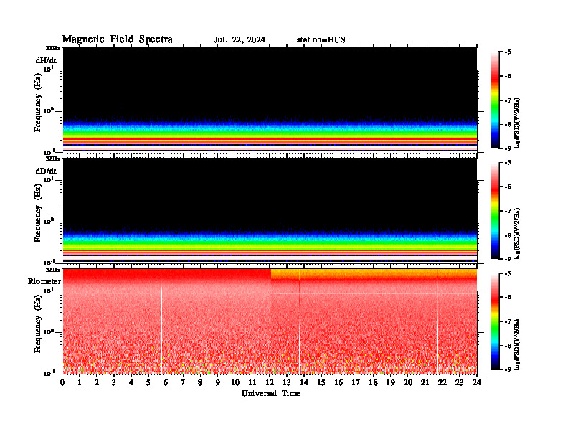Image resolution: width=568 pixels, height=439 pixels.
Task: Click hour "20" on Universal Time axis
Action: [407, 382]
